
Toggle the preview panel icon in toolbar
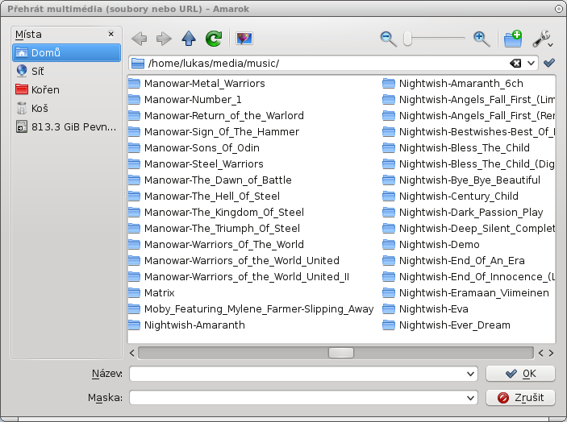[x=244, y=39]
